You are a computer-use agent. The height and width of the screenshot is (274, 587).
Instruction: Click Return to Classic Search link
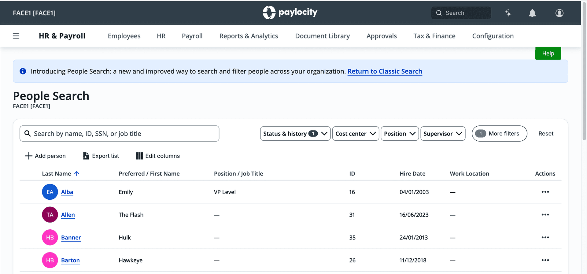[x=385, y=71]
